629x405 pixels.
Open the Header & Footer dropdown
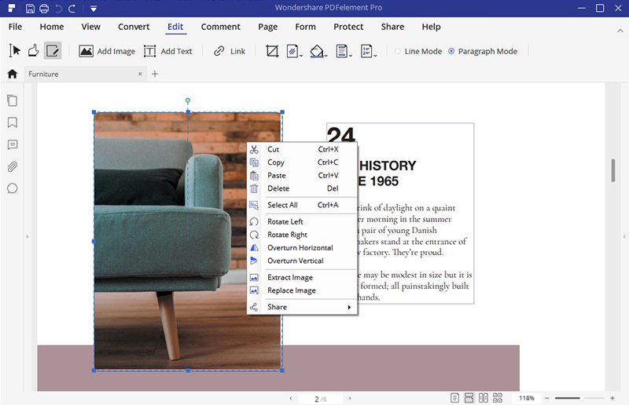point(344,51)
